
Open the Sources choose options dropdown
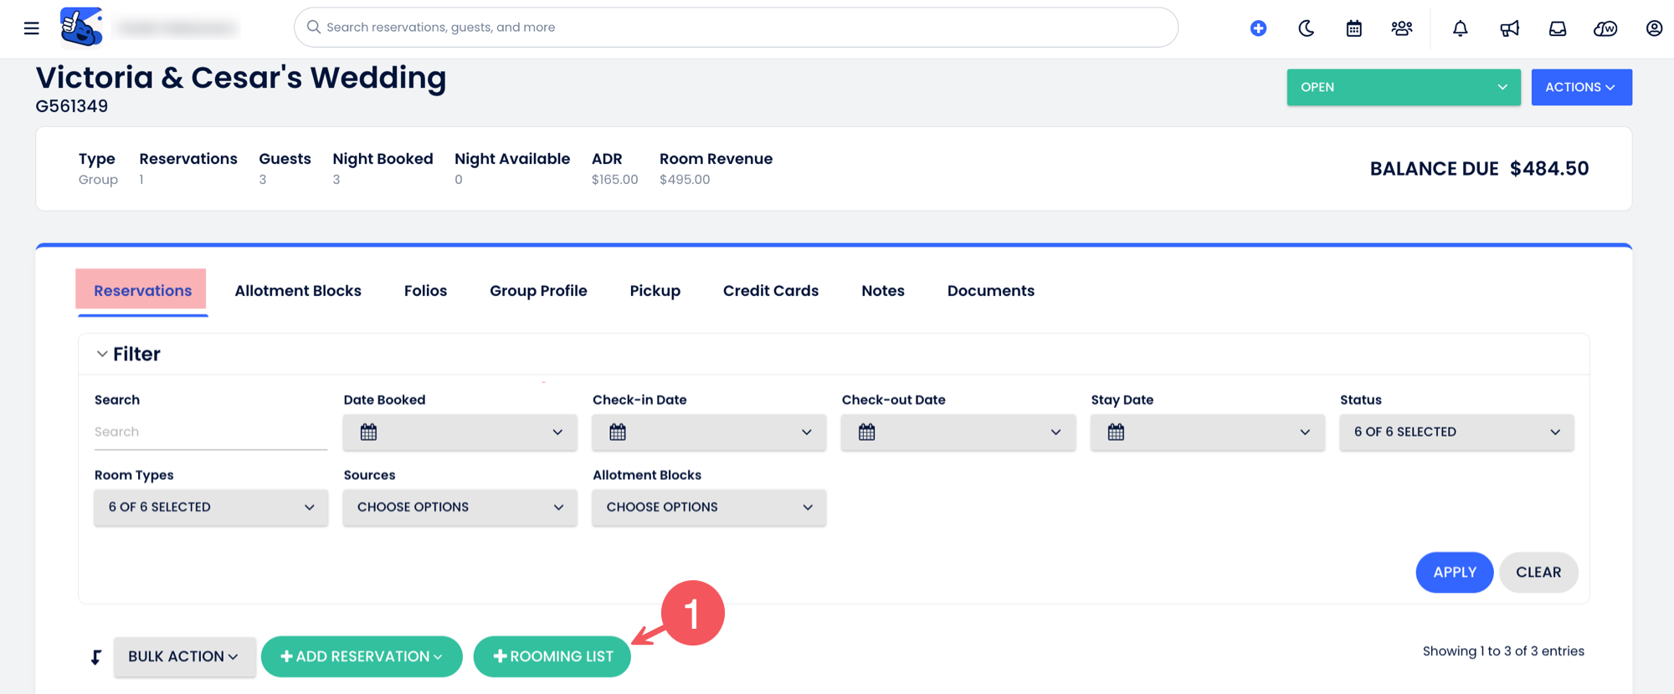[x=460, y=508]
